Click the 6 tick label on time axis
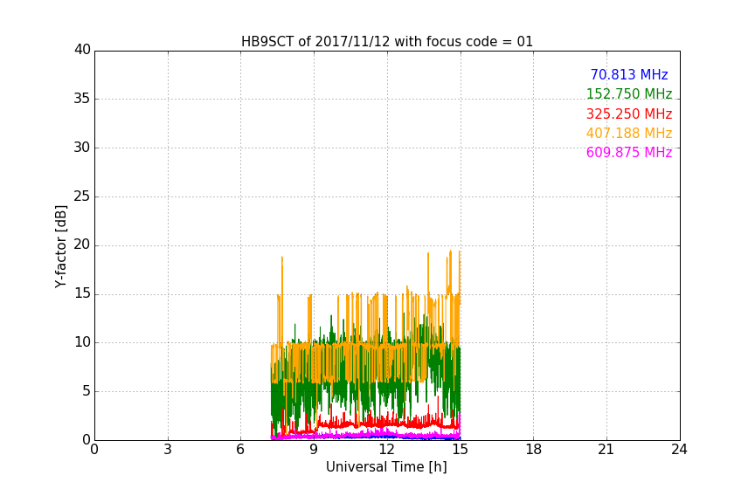 240,450
